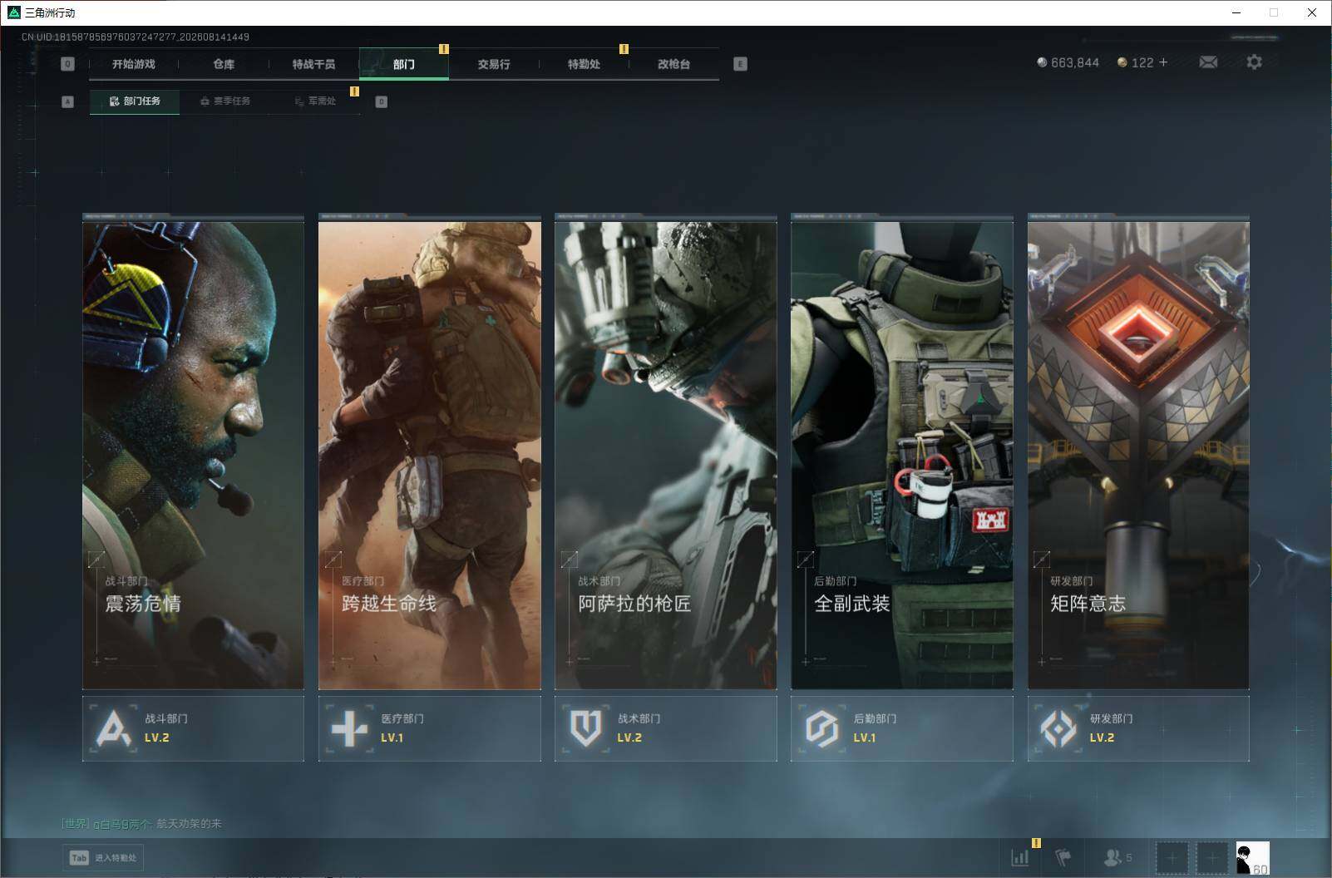Click the 医疗部门 LV.1 panel

point(429,728)
